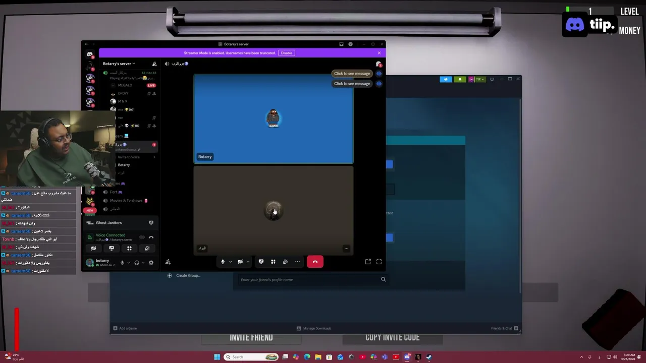Click the taskbar Search box
The image size is (646, 363).
pos(251,357)
